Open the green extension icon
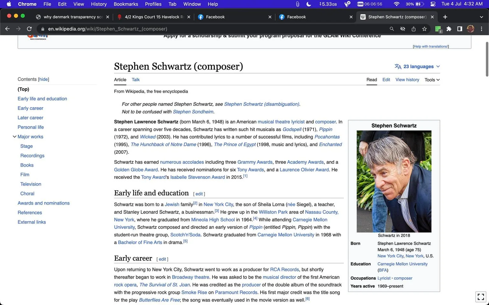 pos(438,29)
